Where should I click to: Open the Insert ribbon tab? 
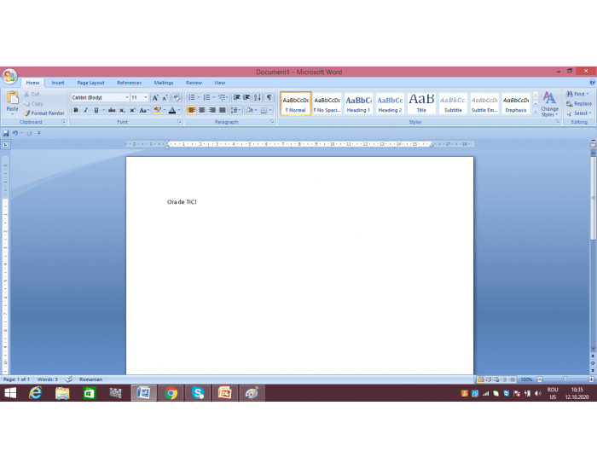pos(58,83)
